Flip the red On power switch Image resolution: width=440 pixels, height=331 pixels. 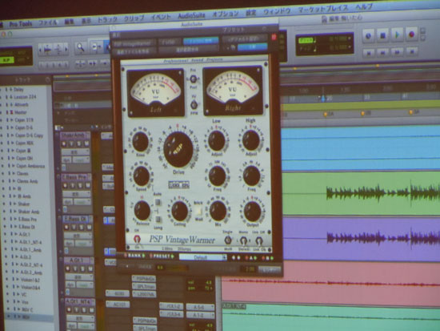(137, 239)
